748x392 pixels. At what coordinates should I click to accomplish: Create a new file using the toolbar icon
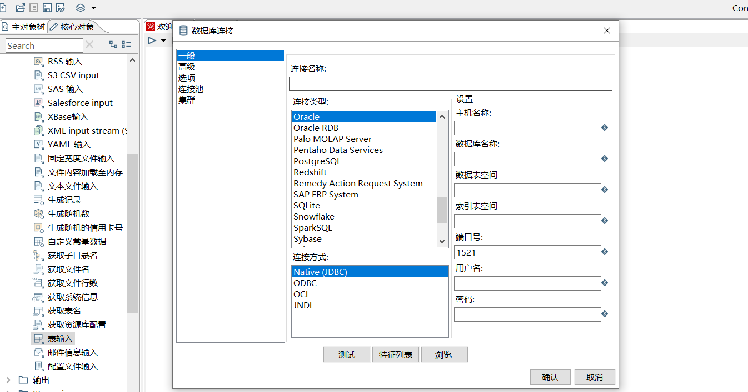[3, 8]
